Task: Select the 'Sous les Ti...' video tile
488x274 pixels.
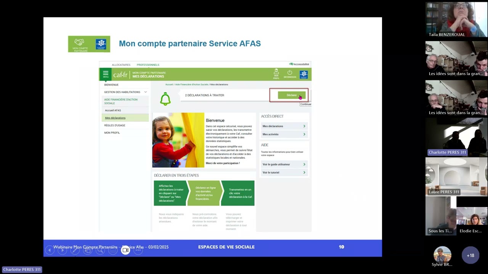Action: (441, 216)
